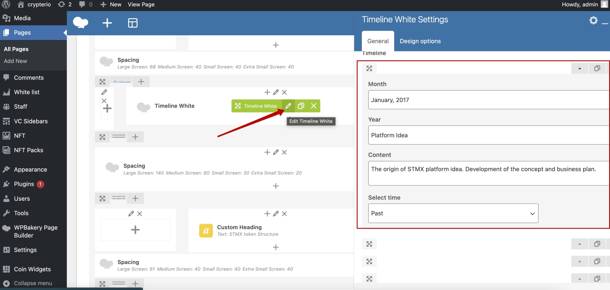Click Add New under Pages

tap(15, 61)
